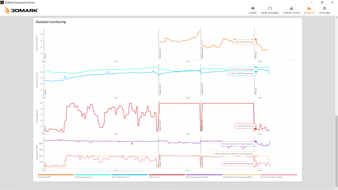338x190 pixels.
Task: Open the Home house icon
Action: coord(253,8)
